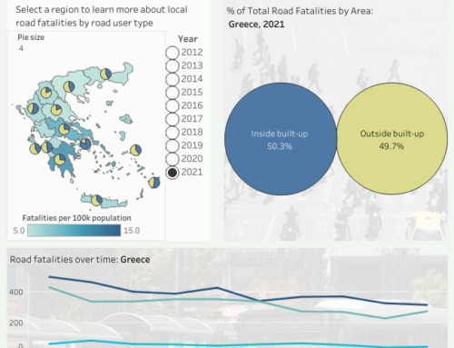Set the year to 2017
The width and height of the screenshot is (454, 348).
[x=173, y=119]
